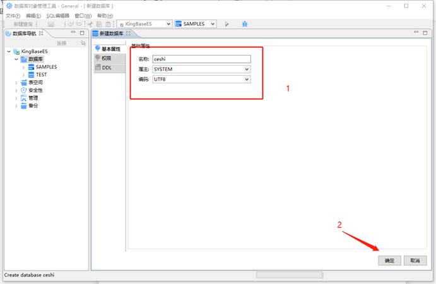Click the copy toolbar icon
This screenshot has height=284, width=436.
point(99,24)
